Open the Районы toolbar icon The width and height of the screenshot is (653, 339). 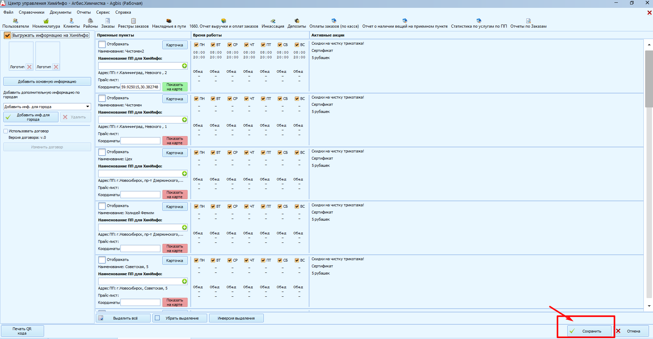click(90, 24)
